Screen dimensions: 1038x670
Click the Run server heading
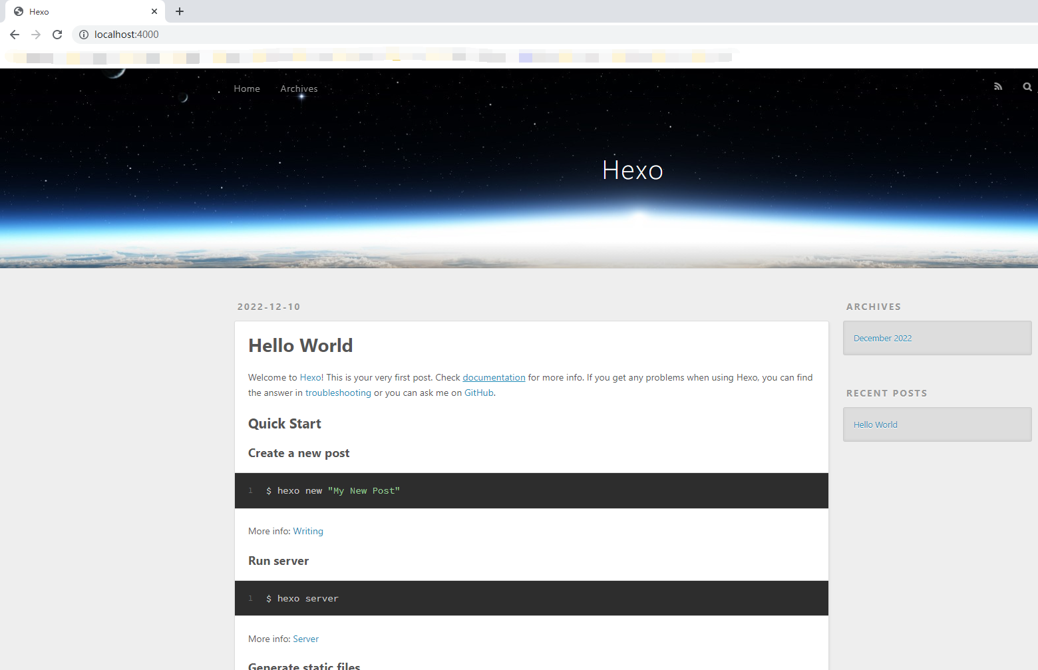coord(279,561)
